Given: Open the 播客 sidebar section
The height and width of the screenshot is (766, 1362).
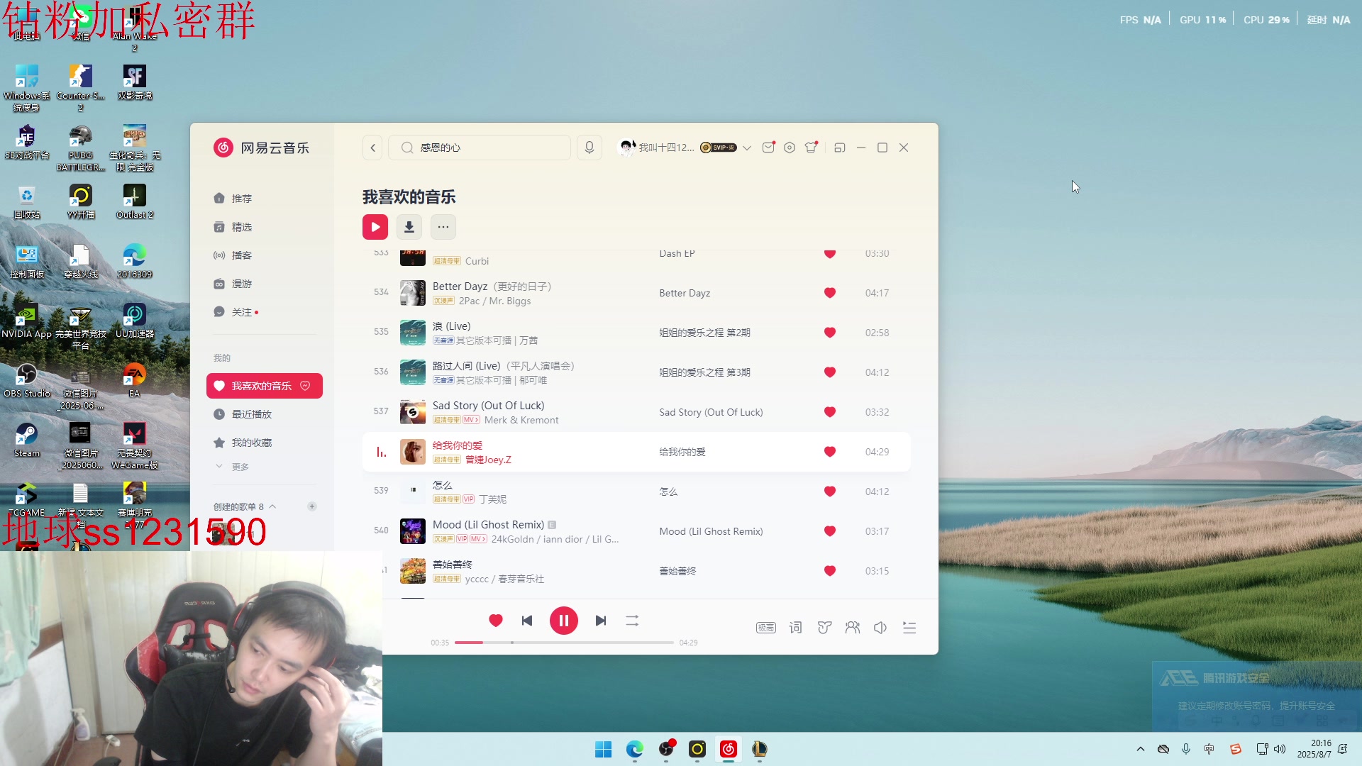Looking at the screenshot, I should point(264,255).
